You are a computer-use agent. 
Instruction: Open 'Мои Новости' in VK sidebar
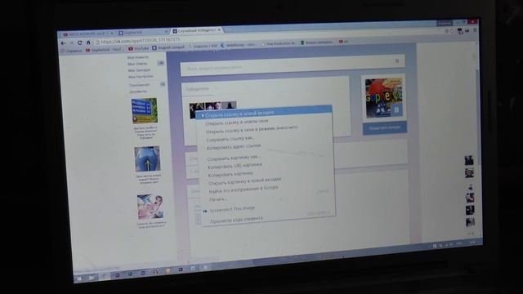(138, 57)
